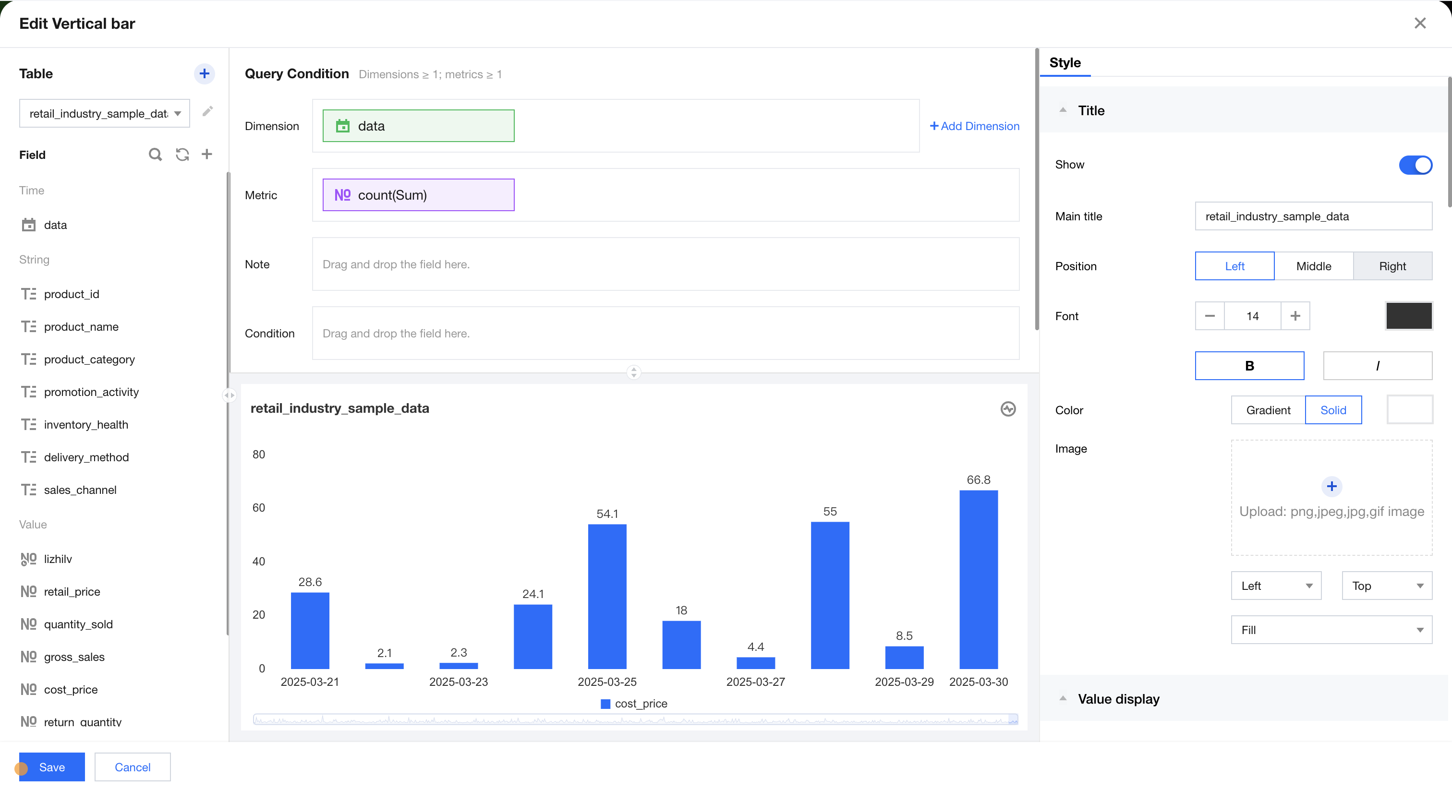Image resolution: width=1452 pixels, height=790 pixels.
Task: Select Gradient color mode
Action: coord(1268,410)
